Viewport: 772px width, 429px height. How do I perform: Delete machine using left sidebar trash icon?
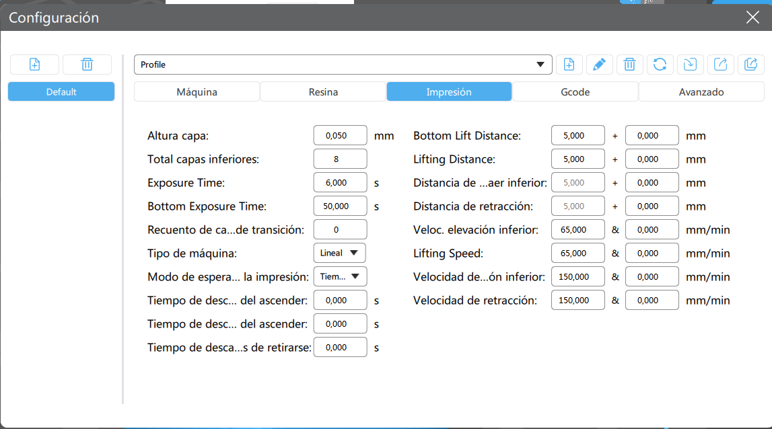pyautogui.click(x=87, y=65)
